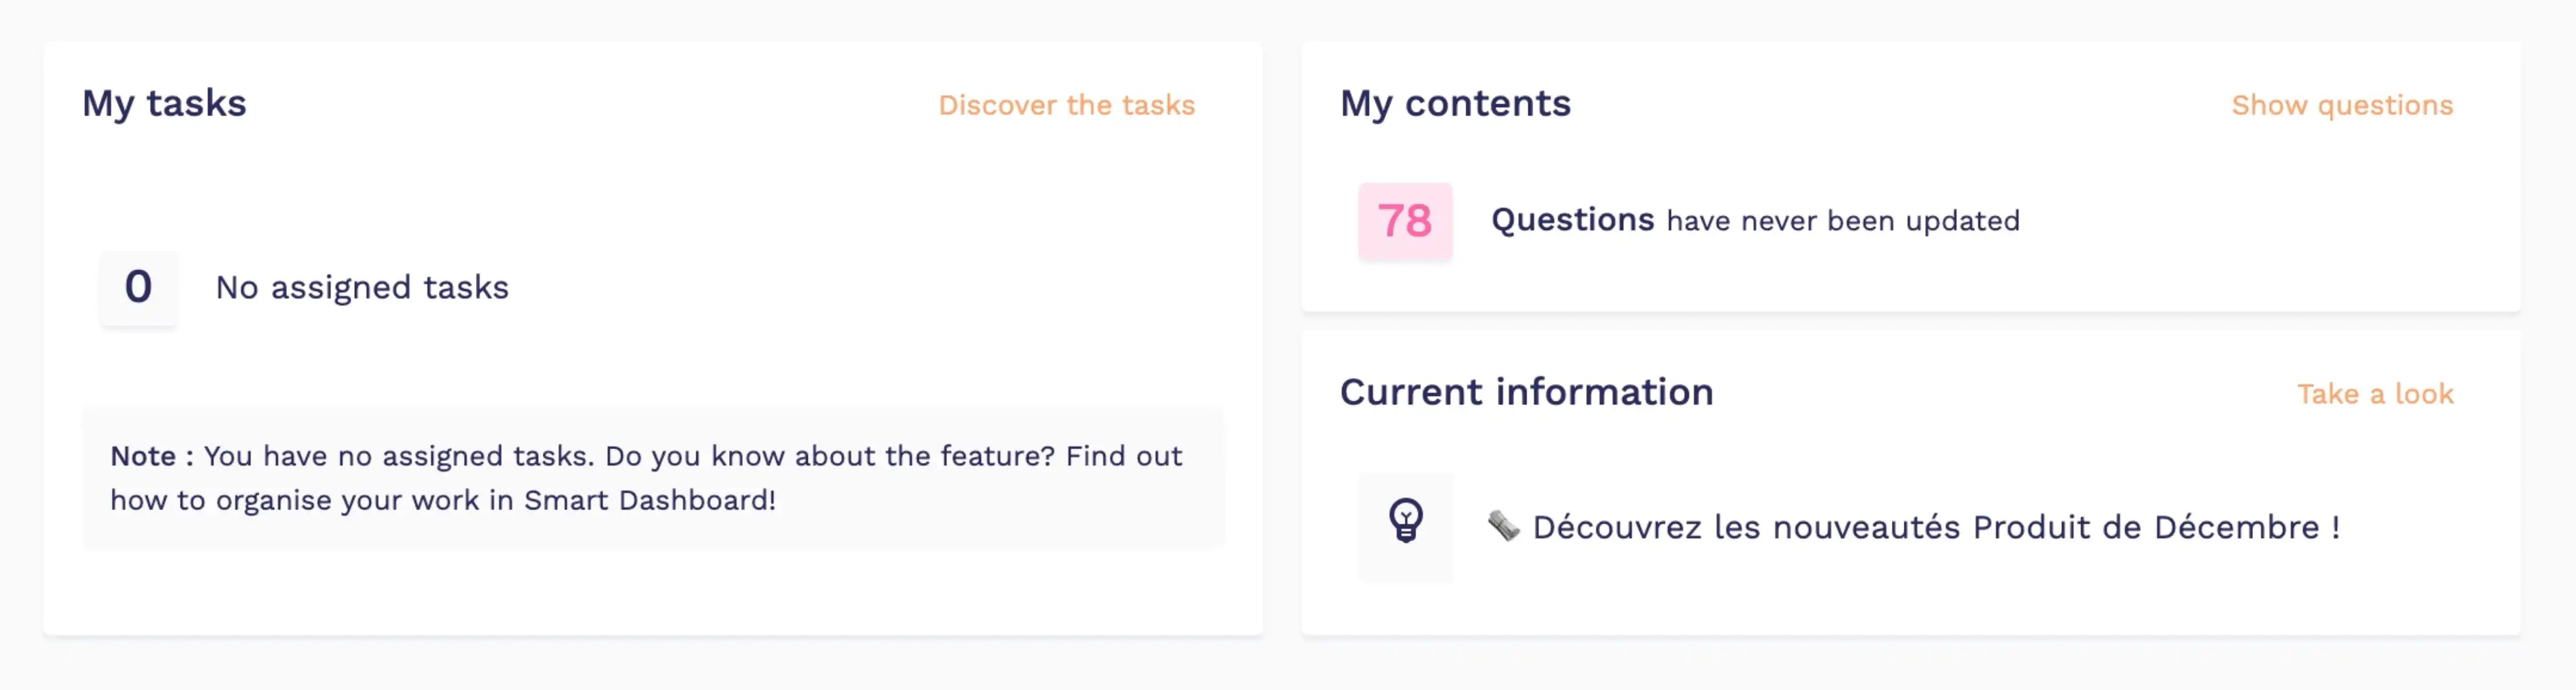Click the bold Questions word
This screenshot has width=2576, height=690.
coord(1572,220)
